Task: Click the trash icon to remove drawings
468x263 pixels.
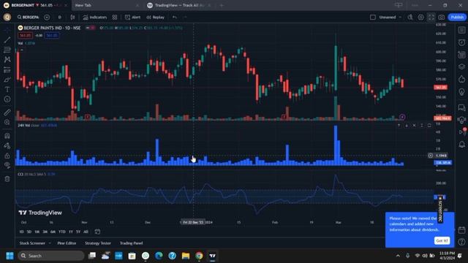Action: [x=7, y=179]
